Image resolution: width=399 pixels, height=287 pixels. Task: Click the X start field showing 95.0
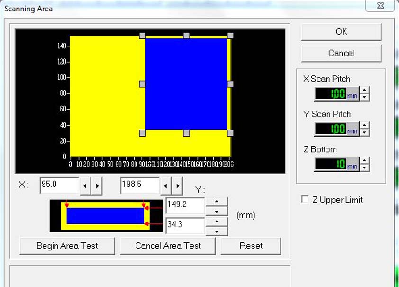(x=60, y=185)
